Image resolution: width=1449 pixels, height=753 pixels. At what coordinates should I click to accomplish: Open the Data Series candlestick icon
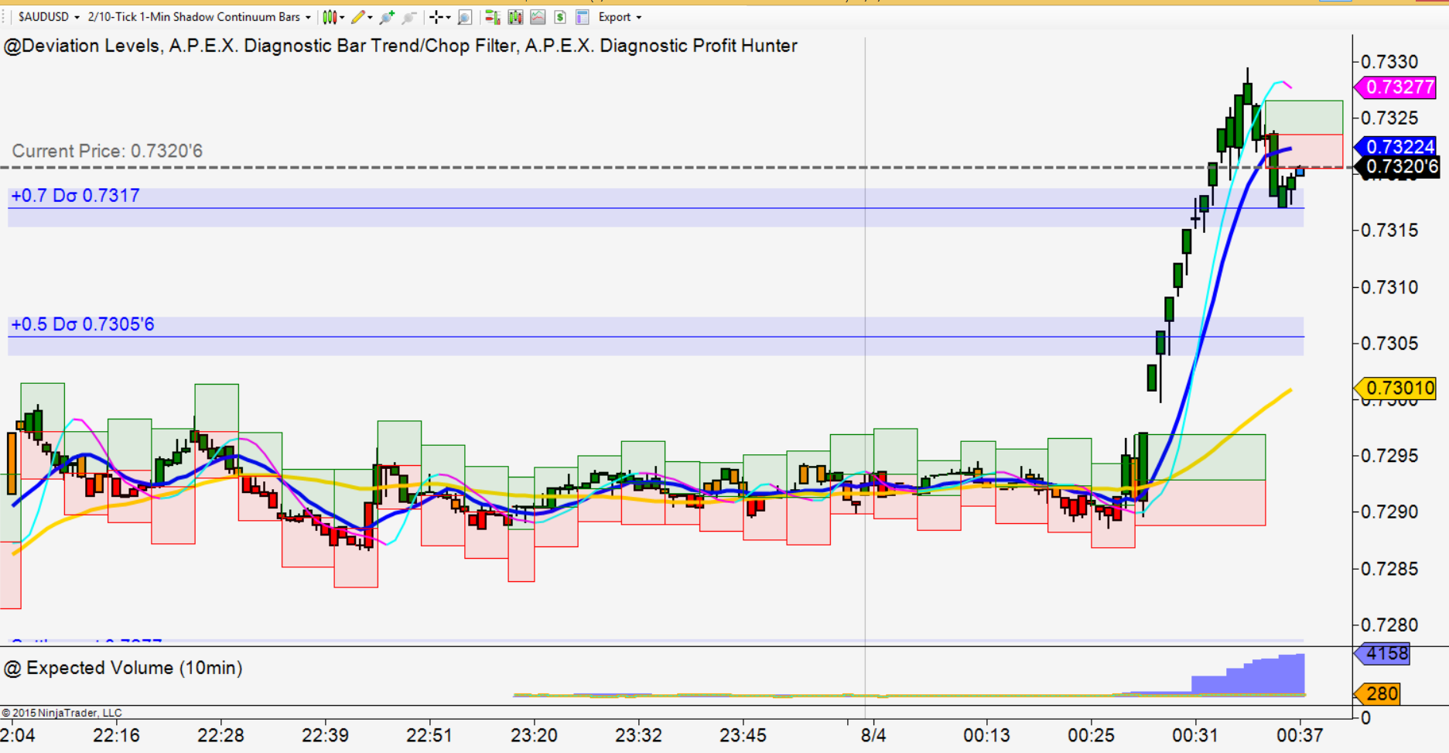pos(515,17)
